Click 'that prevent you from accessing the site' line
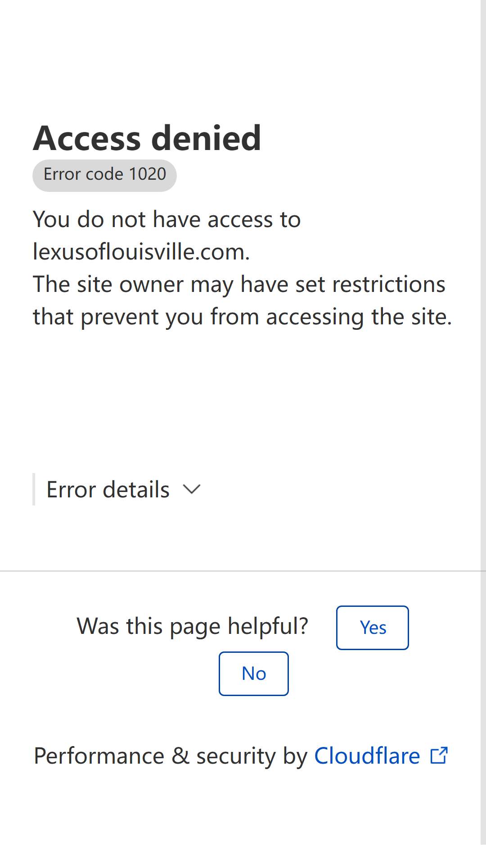486x865 pixels. tap(242, 317)
